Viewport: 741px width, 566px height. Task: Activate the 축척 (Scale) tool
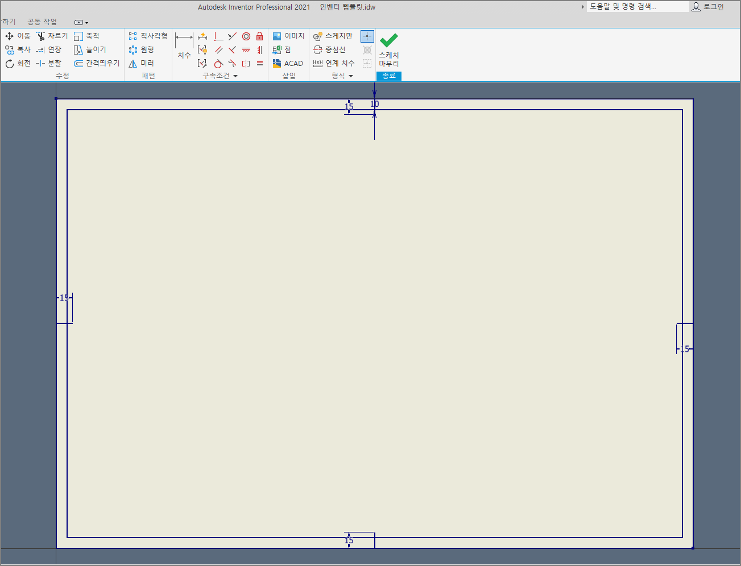point(86,36)
